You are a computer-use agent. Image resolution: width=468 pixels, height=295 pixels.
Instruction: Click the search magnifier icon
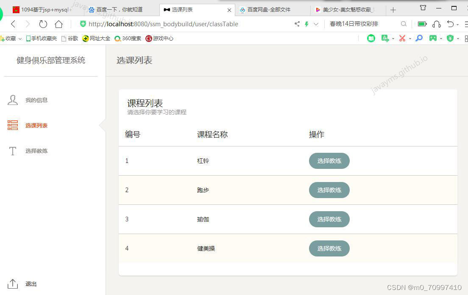(404, 24)
